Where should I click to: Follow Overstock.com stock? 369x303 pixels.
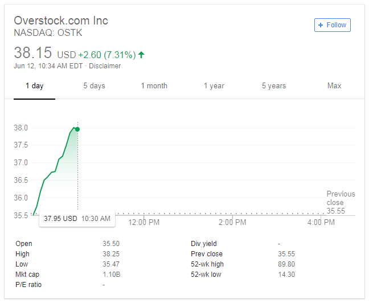[x=333, y=25]
